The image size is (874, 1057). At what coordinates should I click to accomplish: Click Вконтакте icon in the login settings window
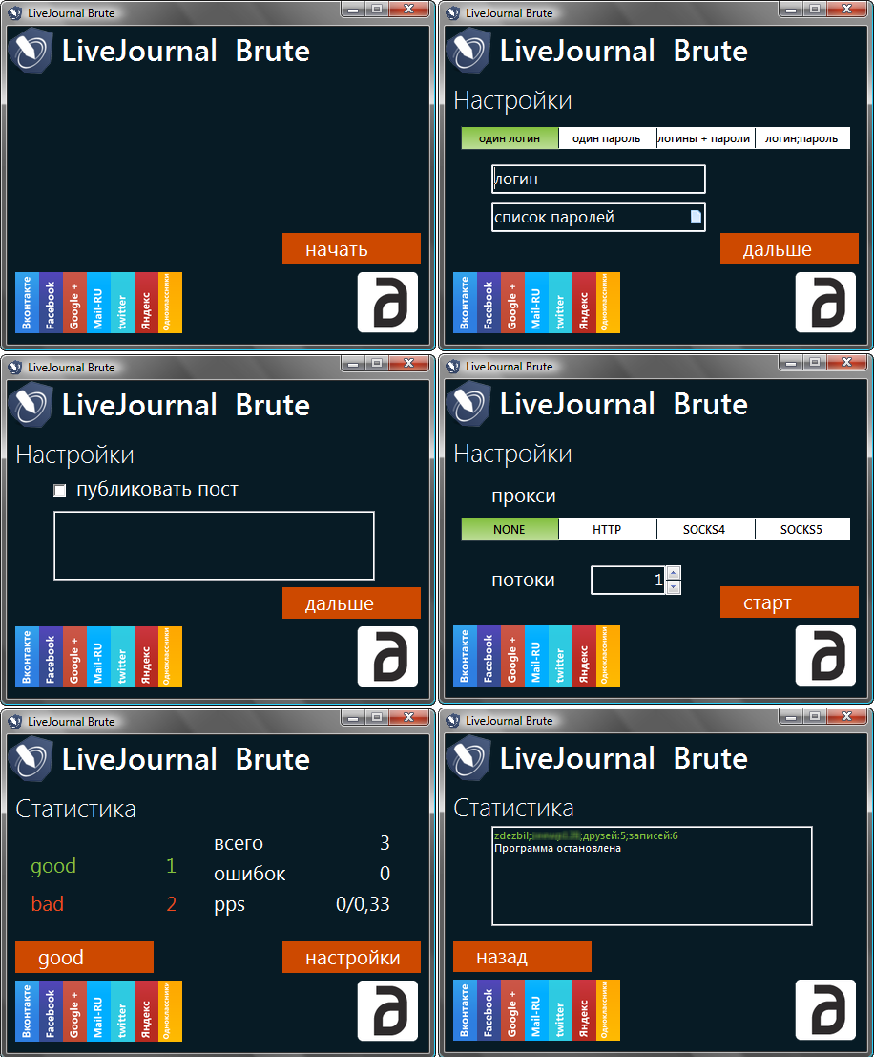pyautogui.click(x=465, y=303)
